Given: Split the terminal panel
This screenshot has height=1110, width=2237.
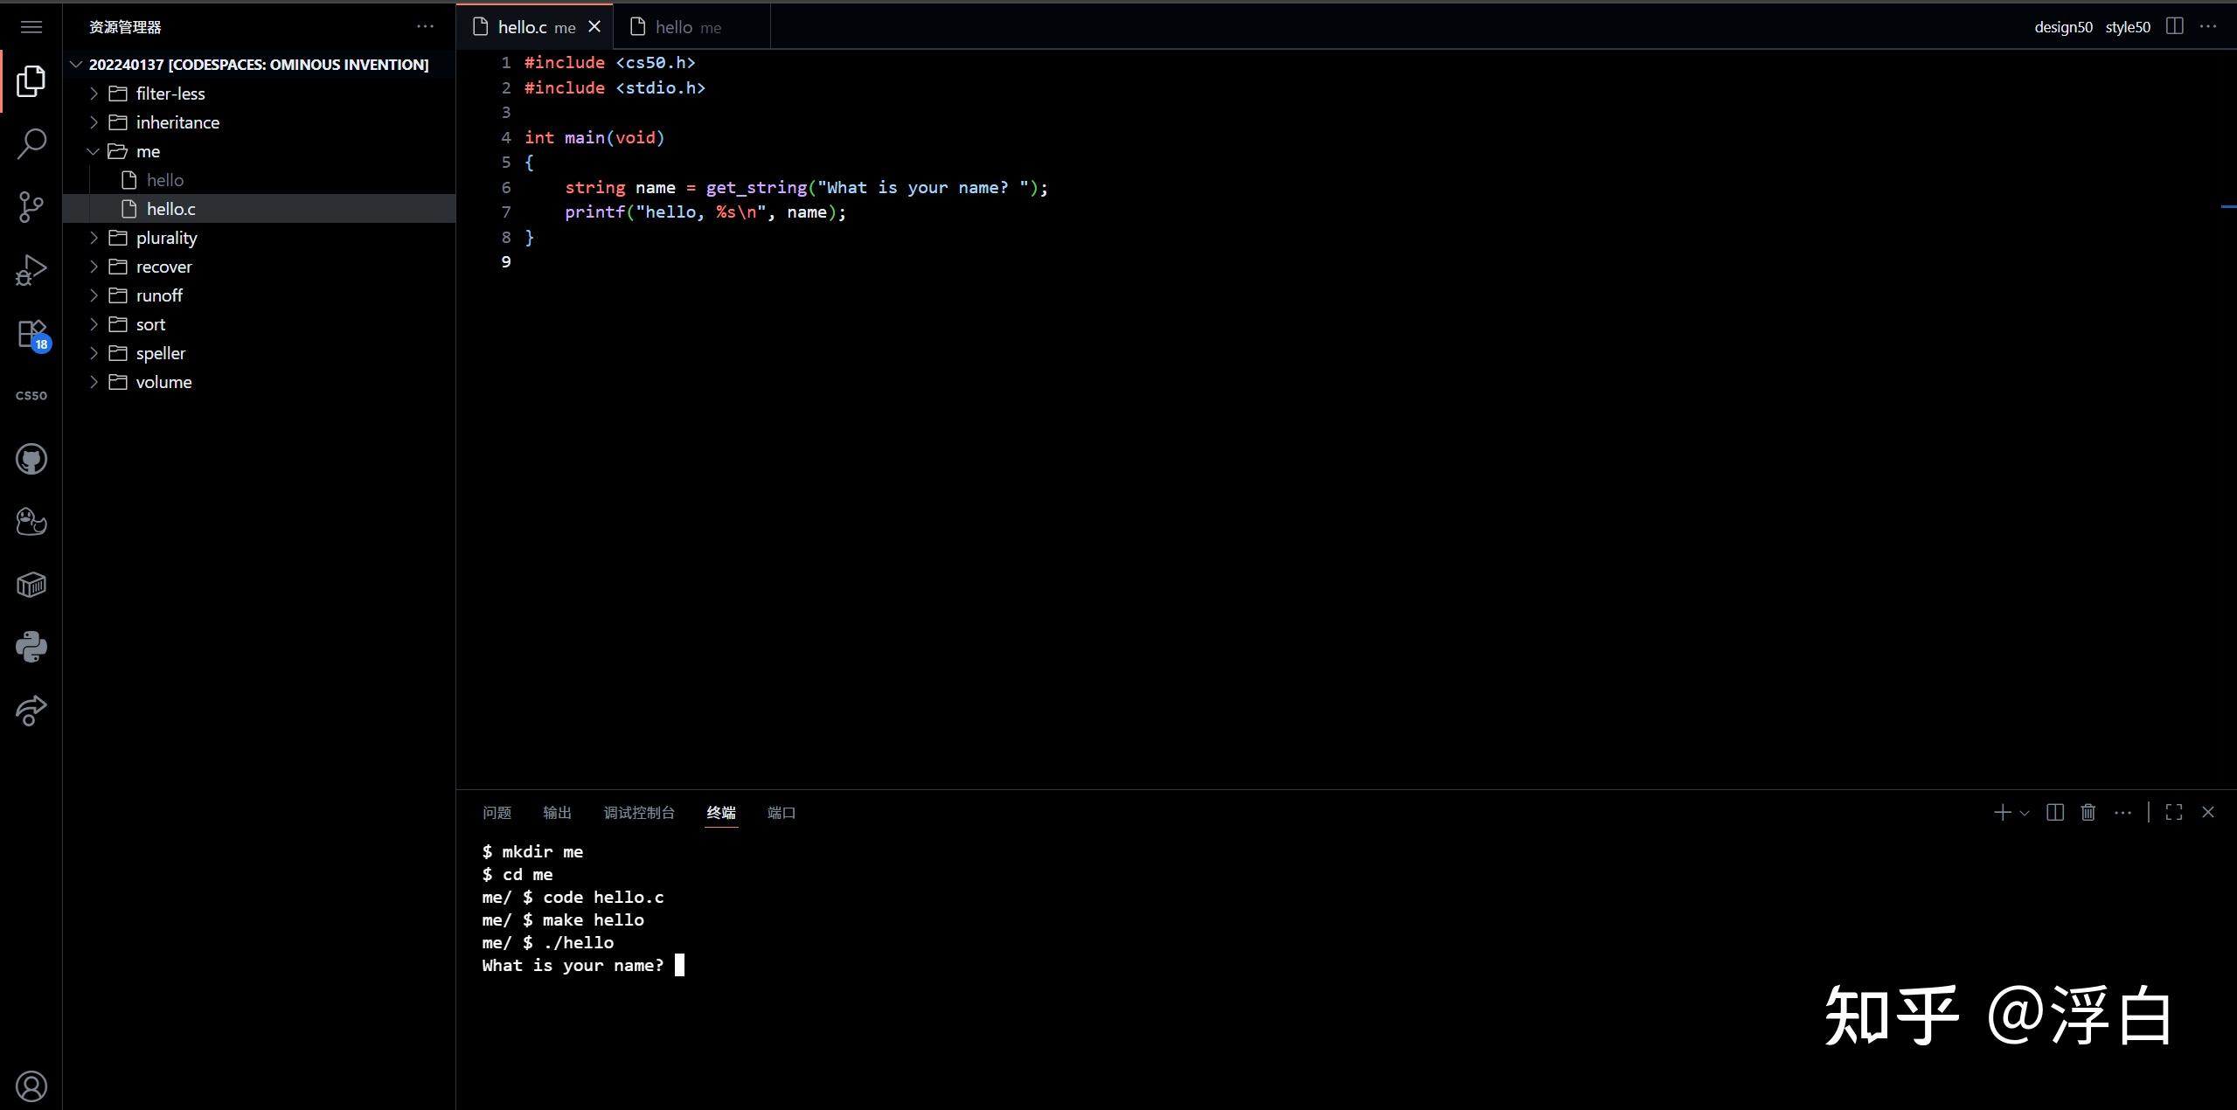Looking at the screenshot, I should click(x=2055, y=813).
